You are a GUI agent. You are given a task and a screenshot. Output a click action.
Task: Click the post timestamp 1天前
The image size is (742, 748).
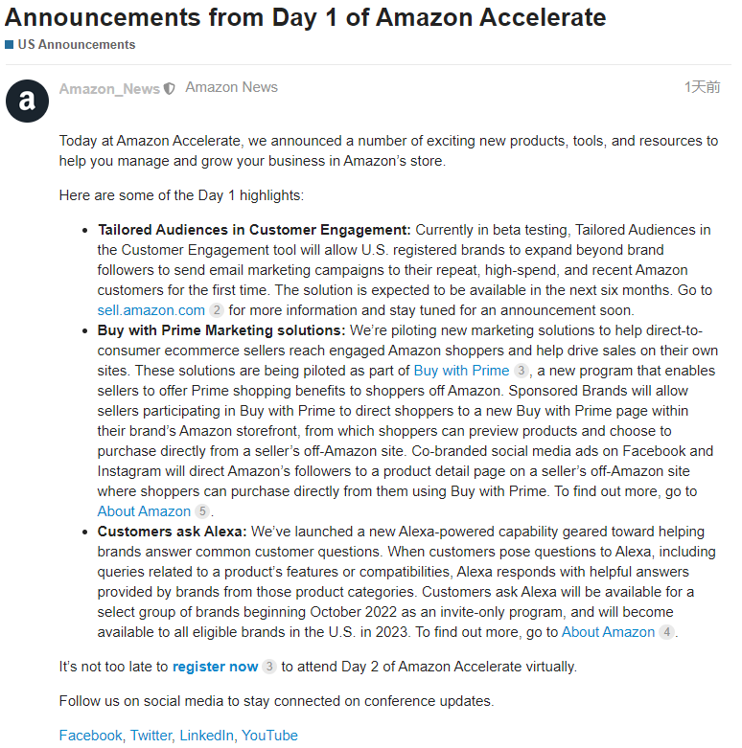tap(702, 87)
